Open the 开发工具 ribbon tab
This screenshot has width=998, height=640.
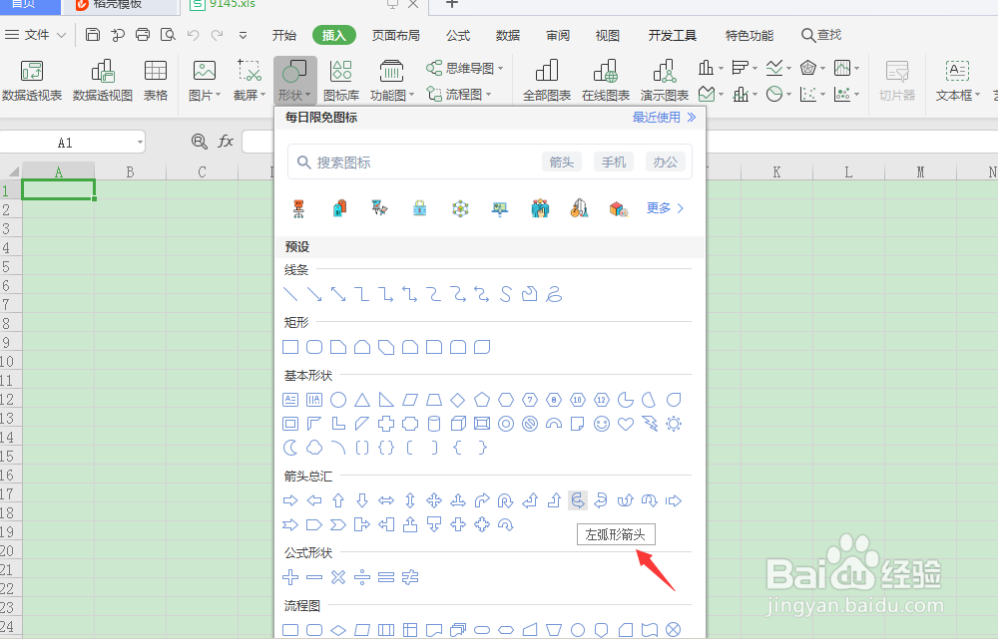click(x=672, y=36)
